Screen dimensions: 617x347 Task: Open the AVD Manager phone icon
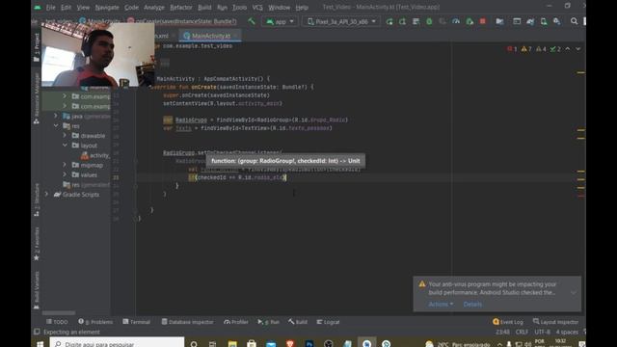[544, 21]
